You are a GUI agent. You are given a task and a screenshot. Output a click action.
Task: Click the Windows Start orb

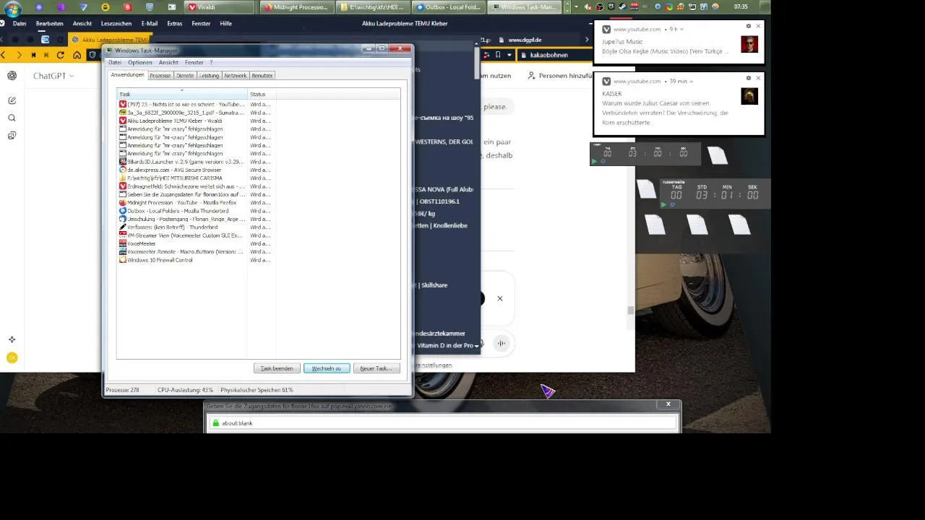[x=12, y=9]
